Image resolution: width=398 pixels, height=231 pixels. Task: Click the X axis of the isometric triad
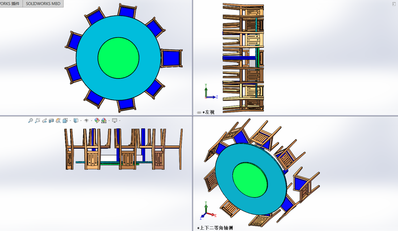point(211,214)
